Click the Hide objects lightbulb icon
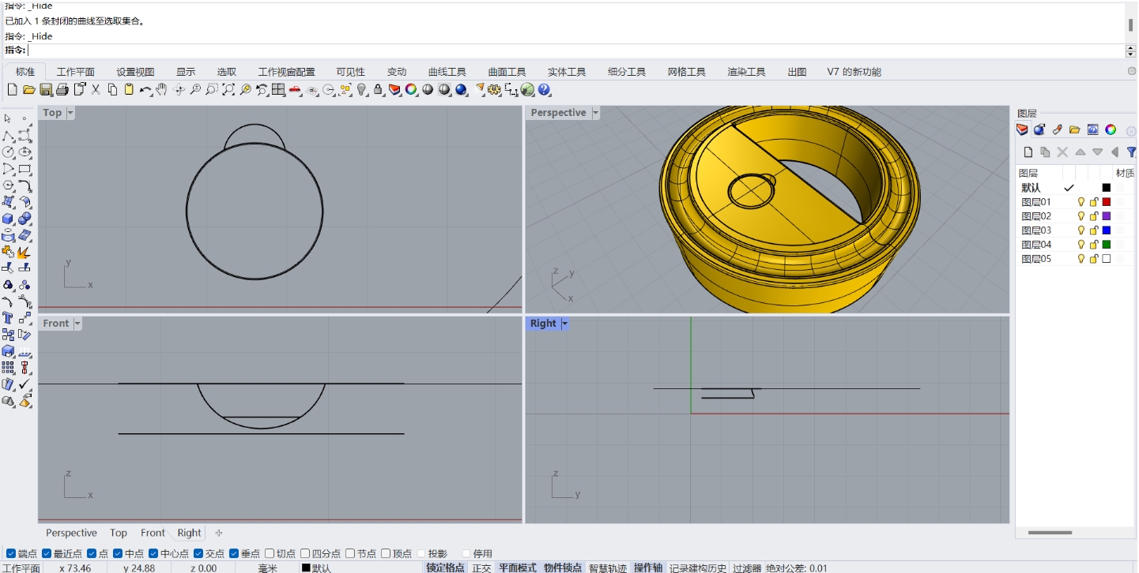This screenshot has height=573, width=1139. pos(362,90)
